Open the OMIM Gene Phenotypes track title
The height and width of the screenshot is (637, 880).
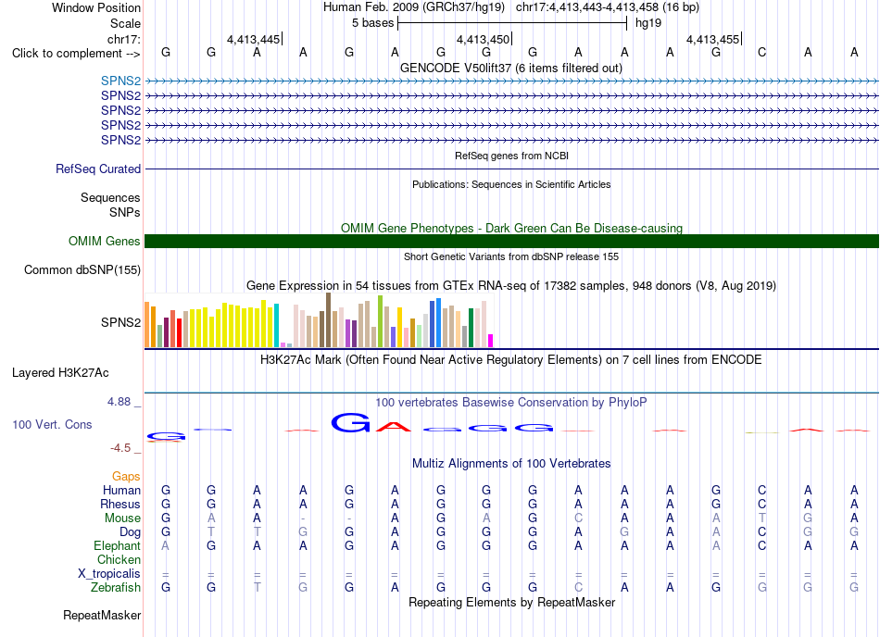(511, 228)
